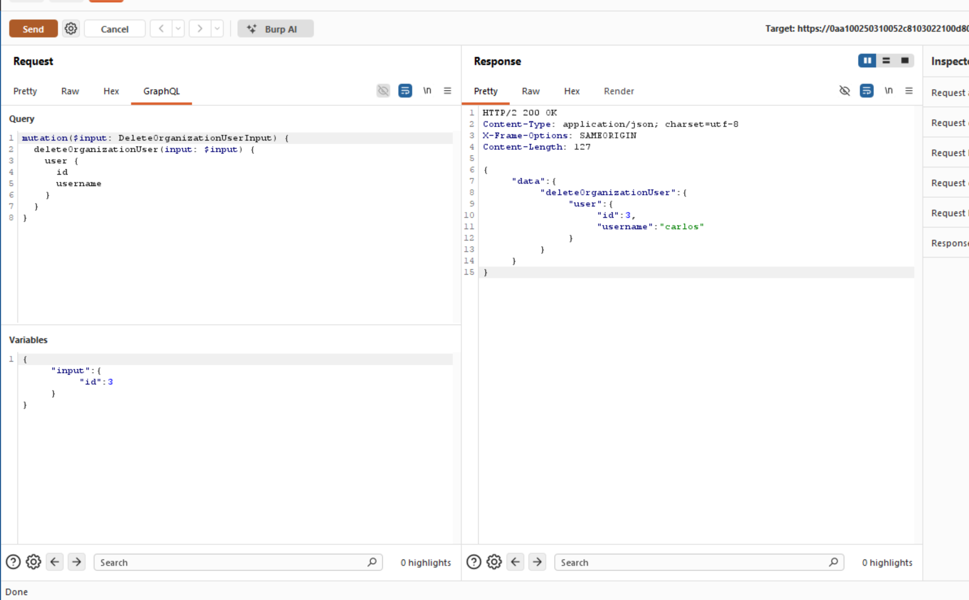Image resolution: width=969 pixels, height=600 pixels.
Task: Click the response search input field
Action: (x=699, y=563)
